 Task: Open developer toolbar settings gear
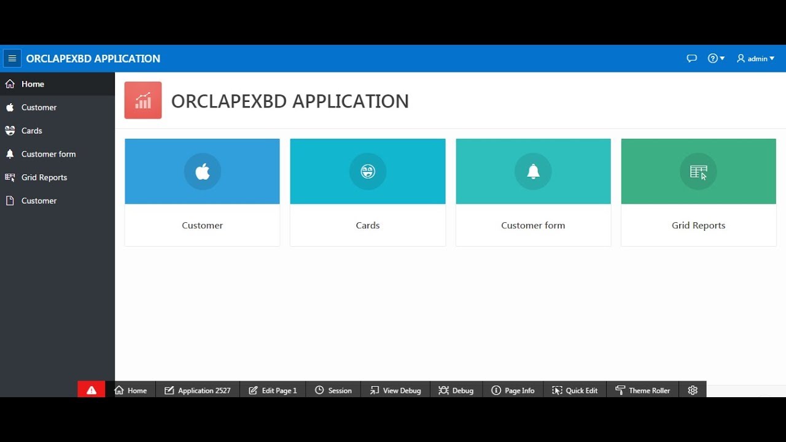coord(693,390)
